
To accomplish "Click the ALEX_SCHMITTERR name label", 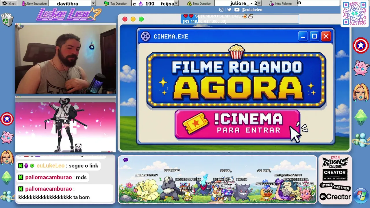I will [x=288, y=175].
